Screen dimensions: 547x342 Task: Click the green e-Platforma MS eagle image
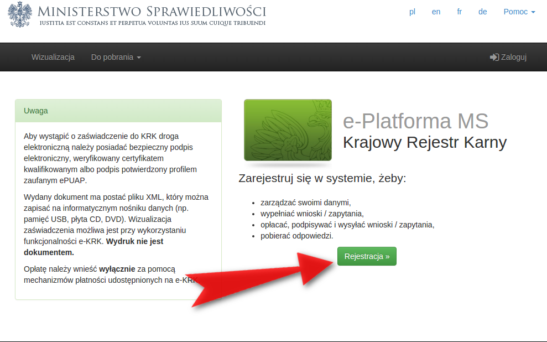[x=288, y=130]
